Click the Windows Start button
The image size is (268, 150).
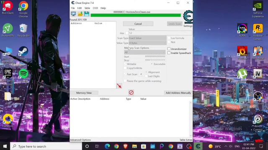point(5,146)
